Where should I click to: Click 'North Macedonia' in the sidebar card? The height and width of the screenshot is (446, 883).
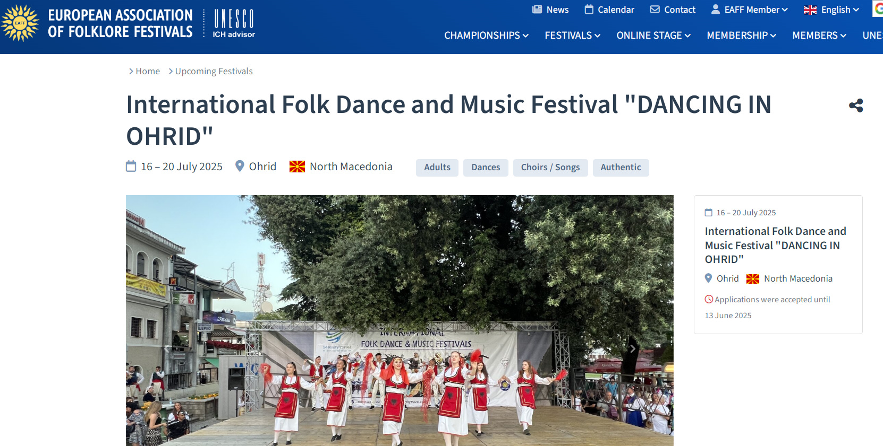point(798,278)
